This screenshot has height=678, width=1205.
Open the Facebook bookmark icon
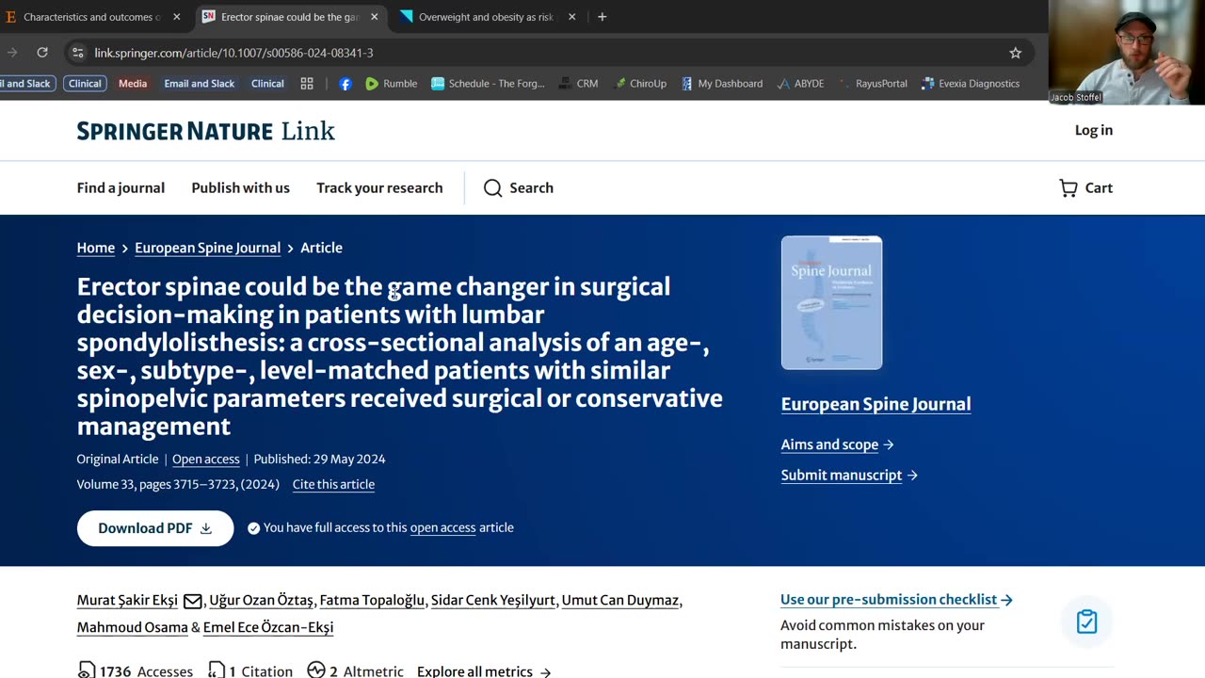pos(345,84)
